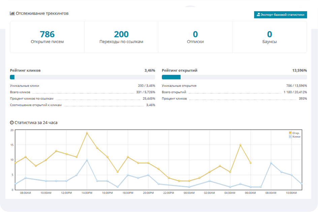Screen dimensions: 318x212
Task: Select the 200 Переходы по ссылкам stat card
Action: pyautogui.click(x=121, y=37)
